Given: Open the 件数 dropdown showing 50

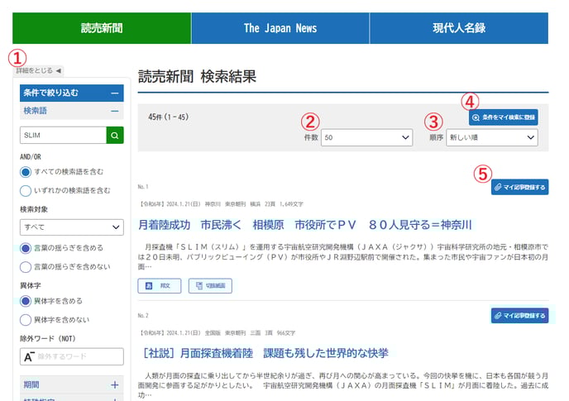Looking at the screenshot, I should click(x=366, y=138).
